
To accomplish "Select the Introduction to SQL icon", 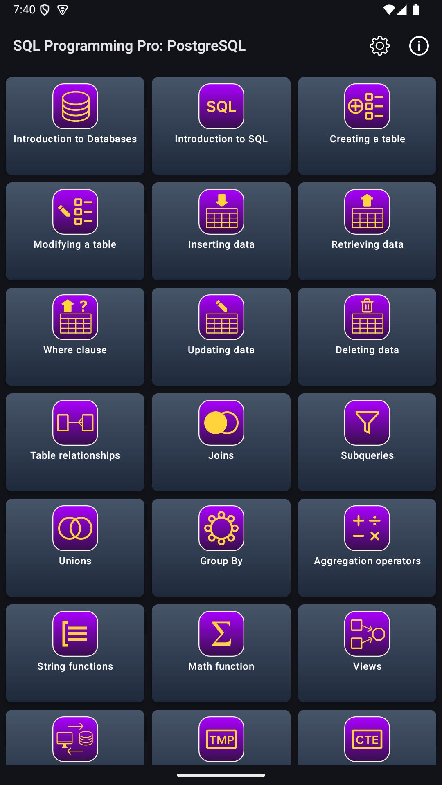I will pos(221,106).
